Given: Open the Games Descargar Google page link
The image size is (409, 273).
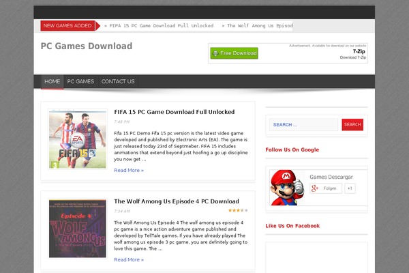Looking at the screenshot, I should 331,177.
